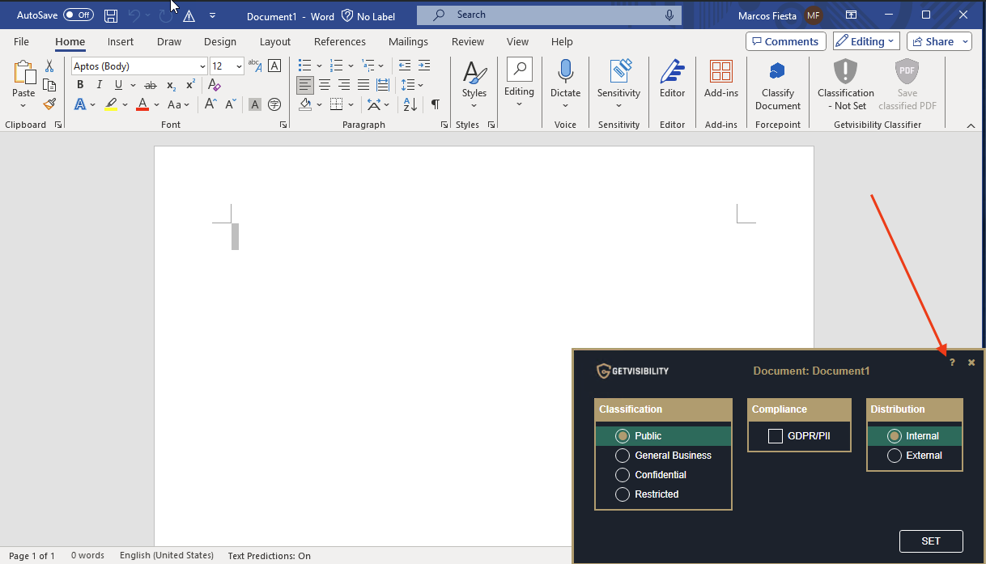The image size is (986, 564).
Task: Clear all formatting with eraser icon
Action: point(215,85)
